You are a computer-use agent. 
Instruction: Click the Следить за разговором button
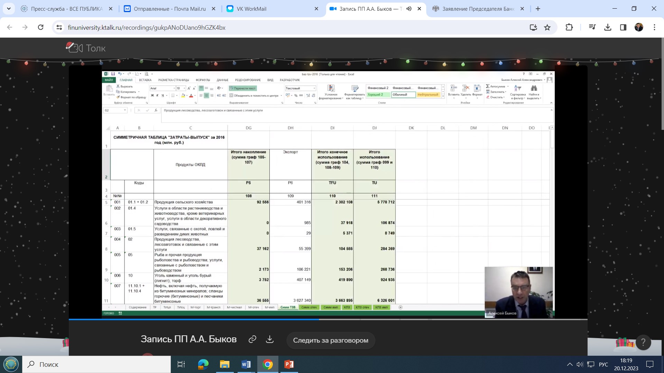331,341
